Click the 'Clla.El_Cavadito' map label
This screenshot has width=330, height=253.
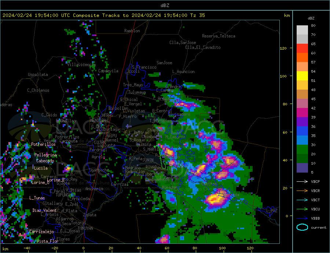203,47
